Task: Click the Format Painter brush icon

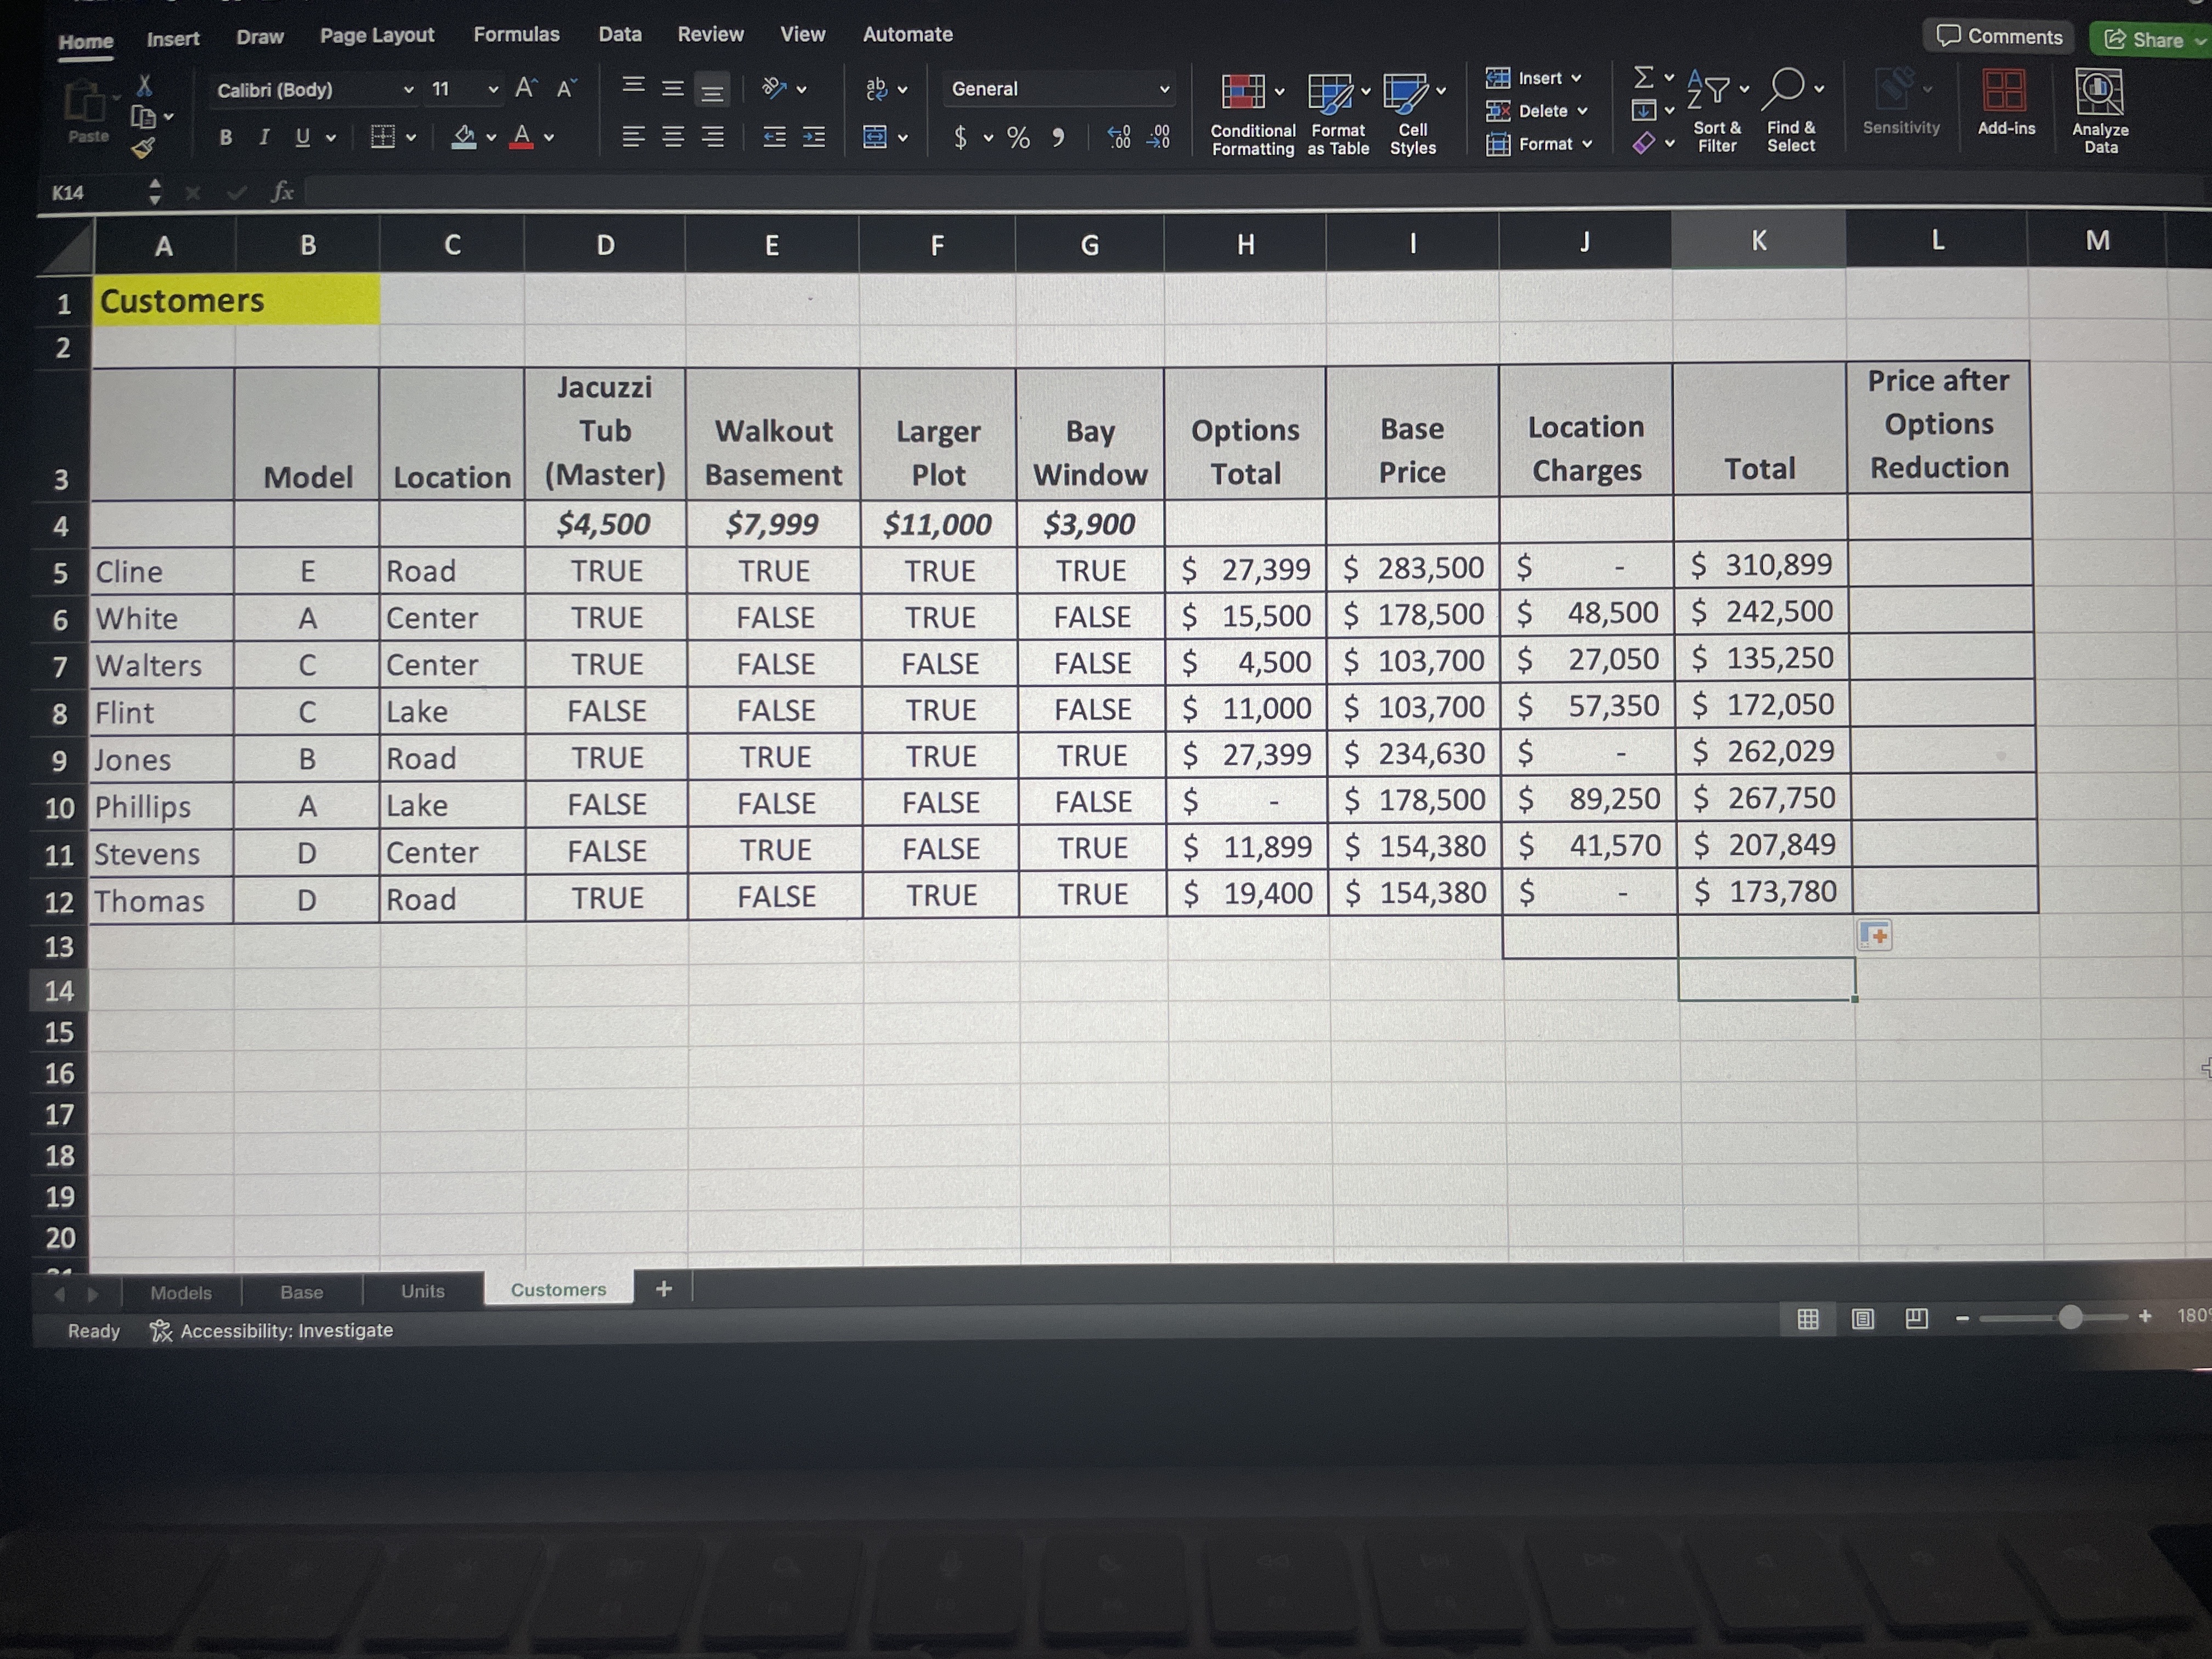Action: click(x=144, y=149)
